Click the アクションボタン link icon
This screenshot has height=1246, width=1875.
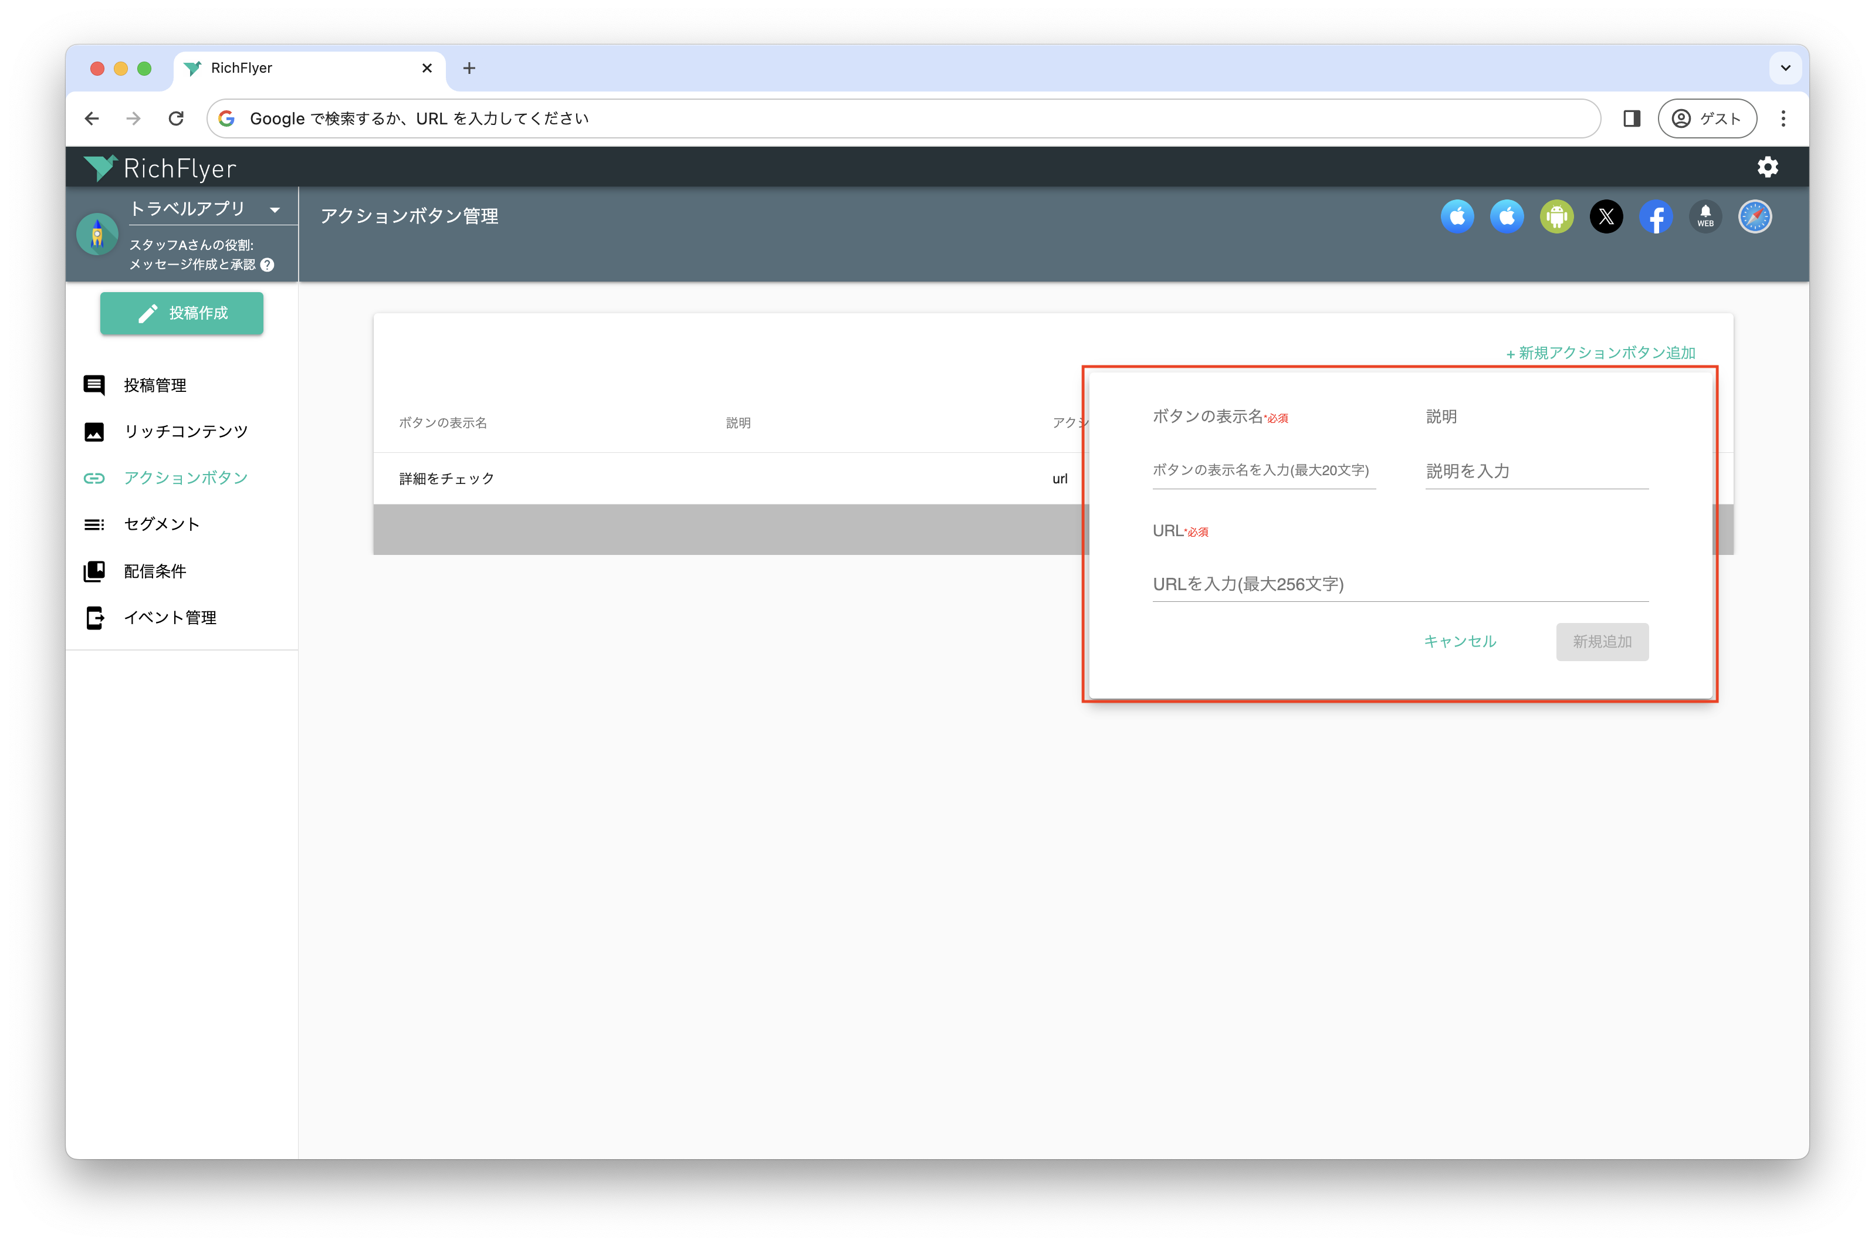[94, 478]
